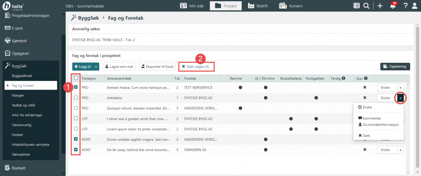Open Kjørebok in sidebar

(16, 41)
